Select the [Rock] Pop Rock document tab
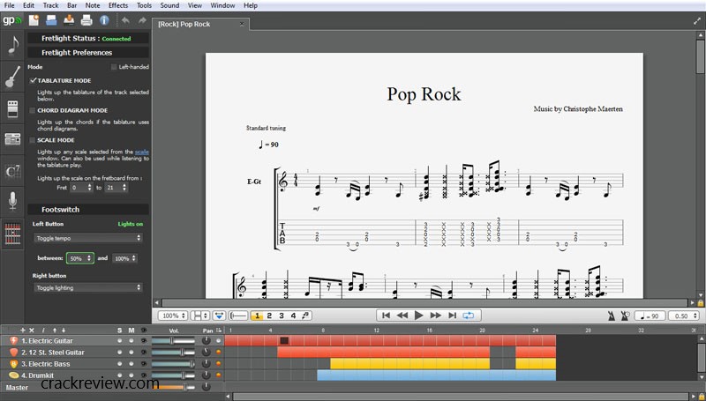Screen dimensions: 706x401 click(184, 24)
